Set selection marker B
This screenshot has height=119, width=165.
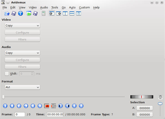click(x=54, y=106)
